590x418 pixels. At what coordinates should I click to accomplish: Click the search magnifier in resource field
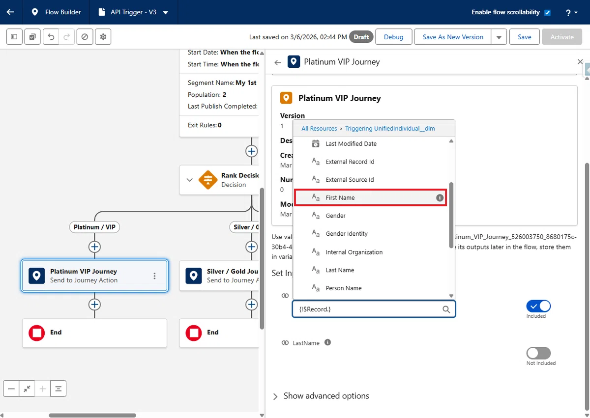446,309
